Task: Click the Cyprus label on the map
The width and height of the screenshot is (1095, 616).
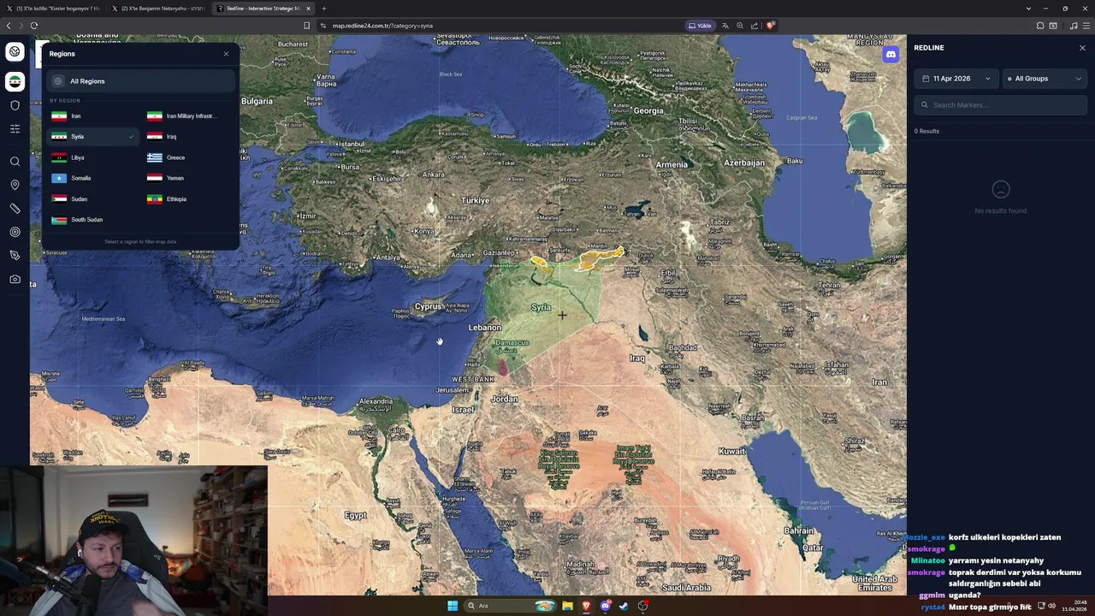Action: pyautogui.click(x=428, y=306)
